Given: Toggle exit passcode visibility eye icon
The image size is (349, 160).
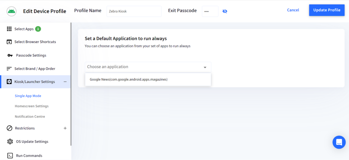Looking at the screenshot, I should point(225,11).
